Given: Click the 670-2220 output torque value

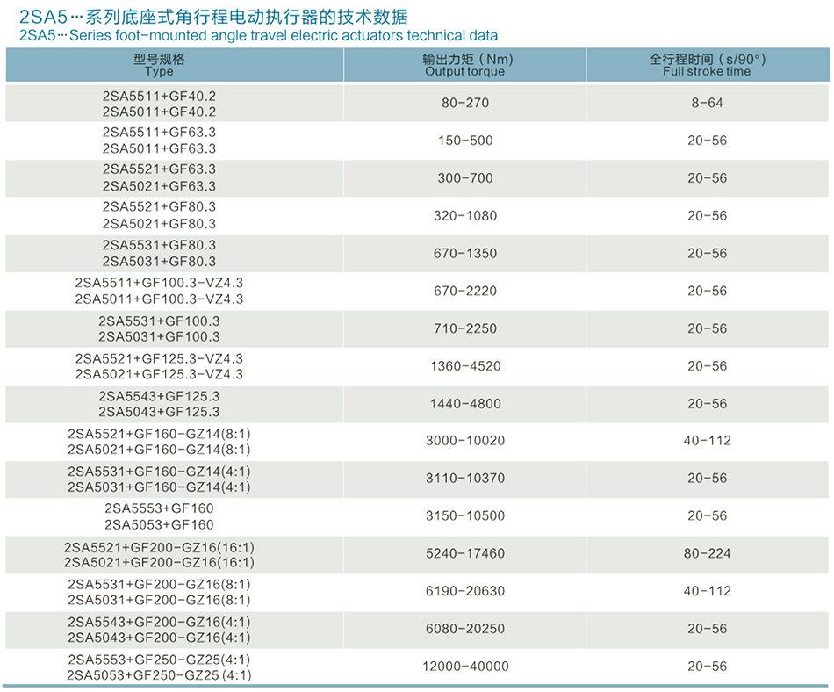Looking at the screenshot, I should (465, 291).
